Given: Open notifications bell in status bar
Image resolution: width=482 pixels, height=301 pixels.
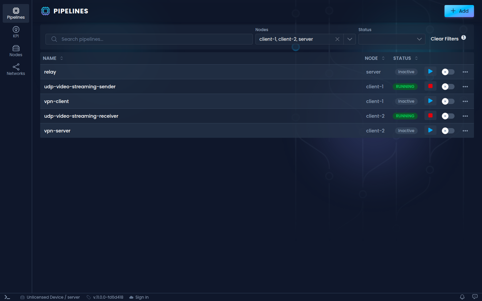Looking at the screenshot, I should pyautogui.click(x=462, y=297).
